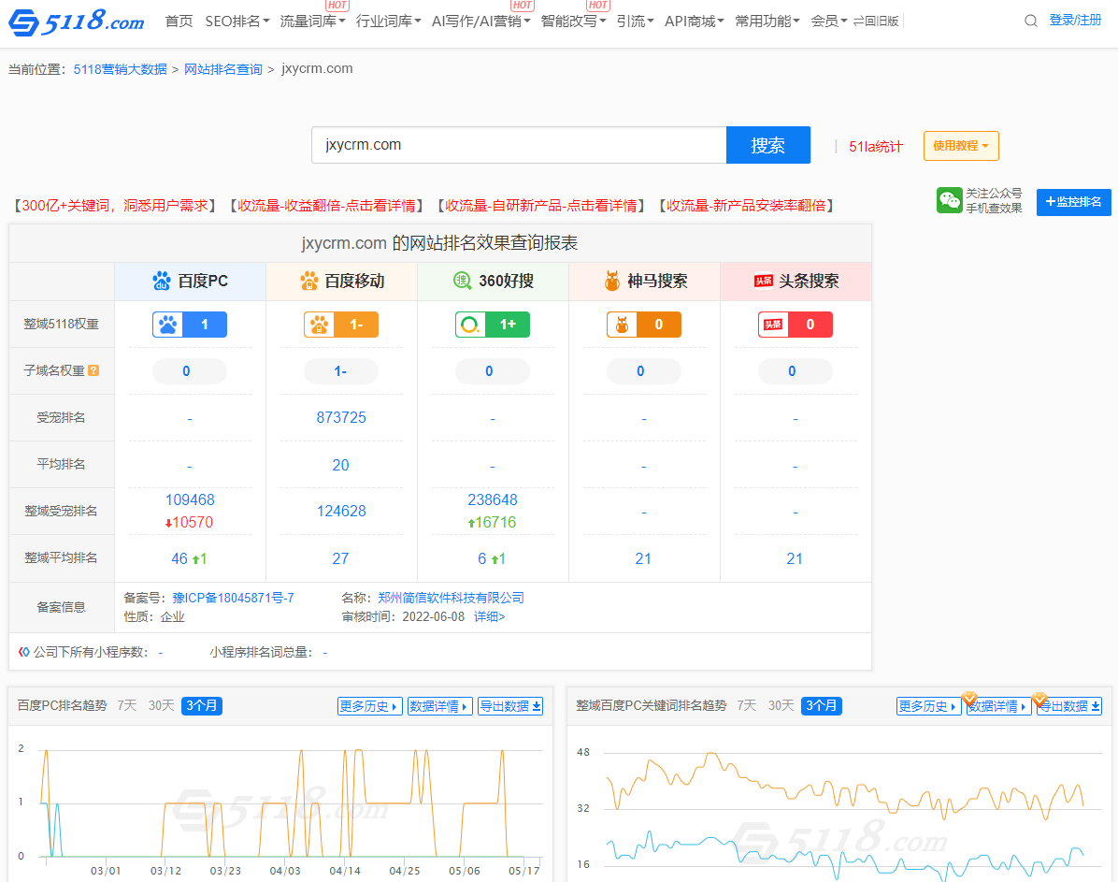The width and height of the screenshot is (1118, 882).
Task: Select 30天 tab in 整域百度PC关键词排名趋势
Action: [781, 706]
